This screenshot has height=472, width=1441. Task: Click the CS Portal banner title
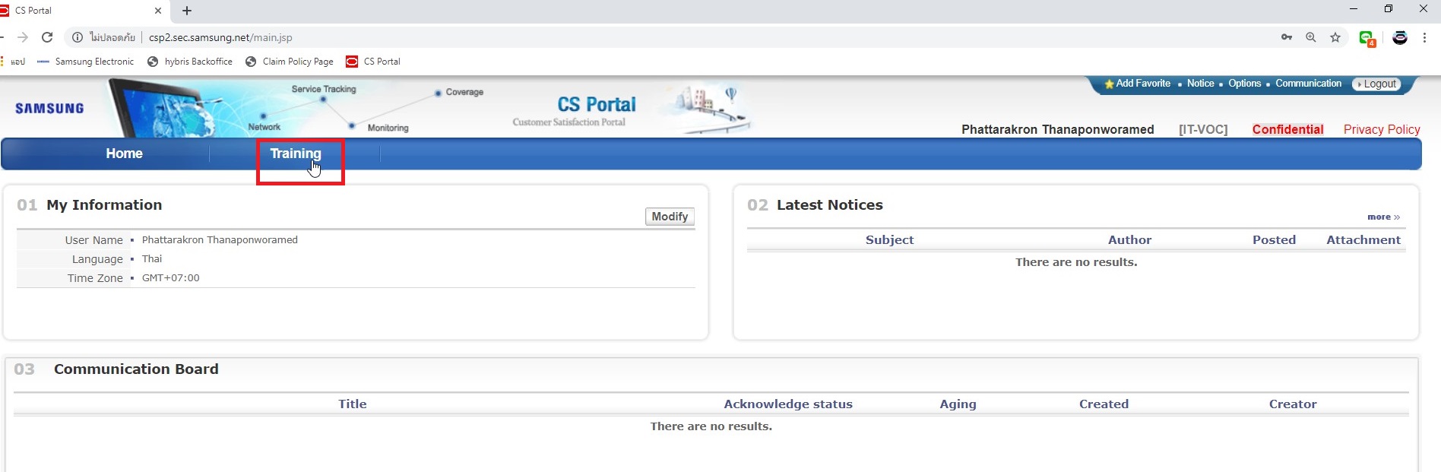(597, 105)
